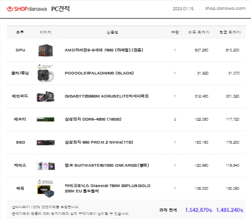Click the PALADIN400 cooler thumbnail

(x=46, y=74)
